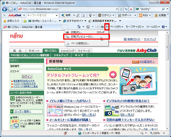This screenshot has width=171, height=137.
Task: Open the 100% zoom level dropdown
Action: pos(164,133)
